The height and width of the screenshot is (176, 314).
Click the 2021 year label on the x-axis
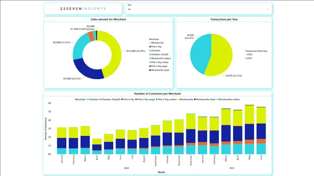point(232,168)
